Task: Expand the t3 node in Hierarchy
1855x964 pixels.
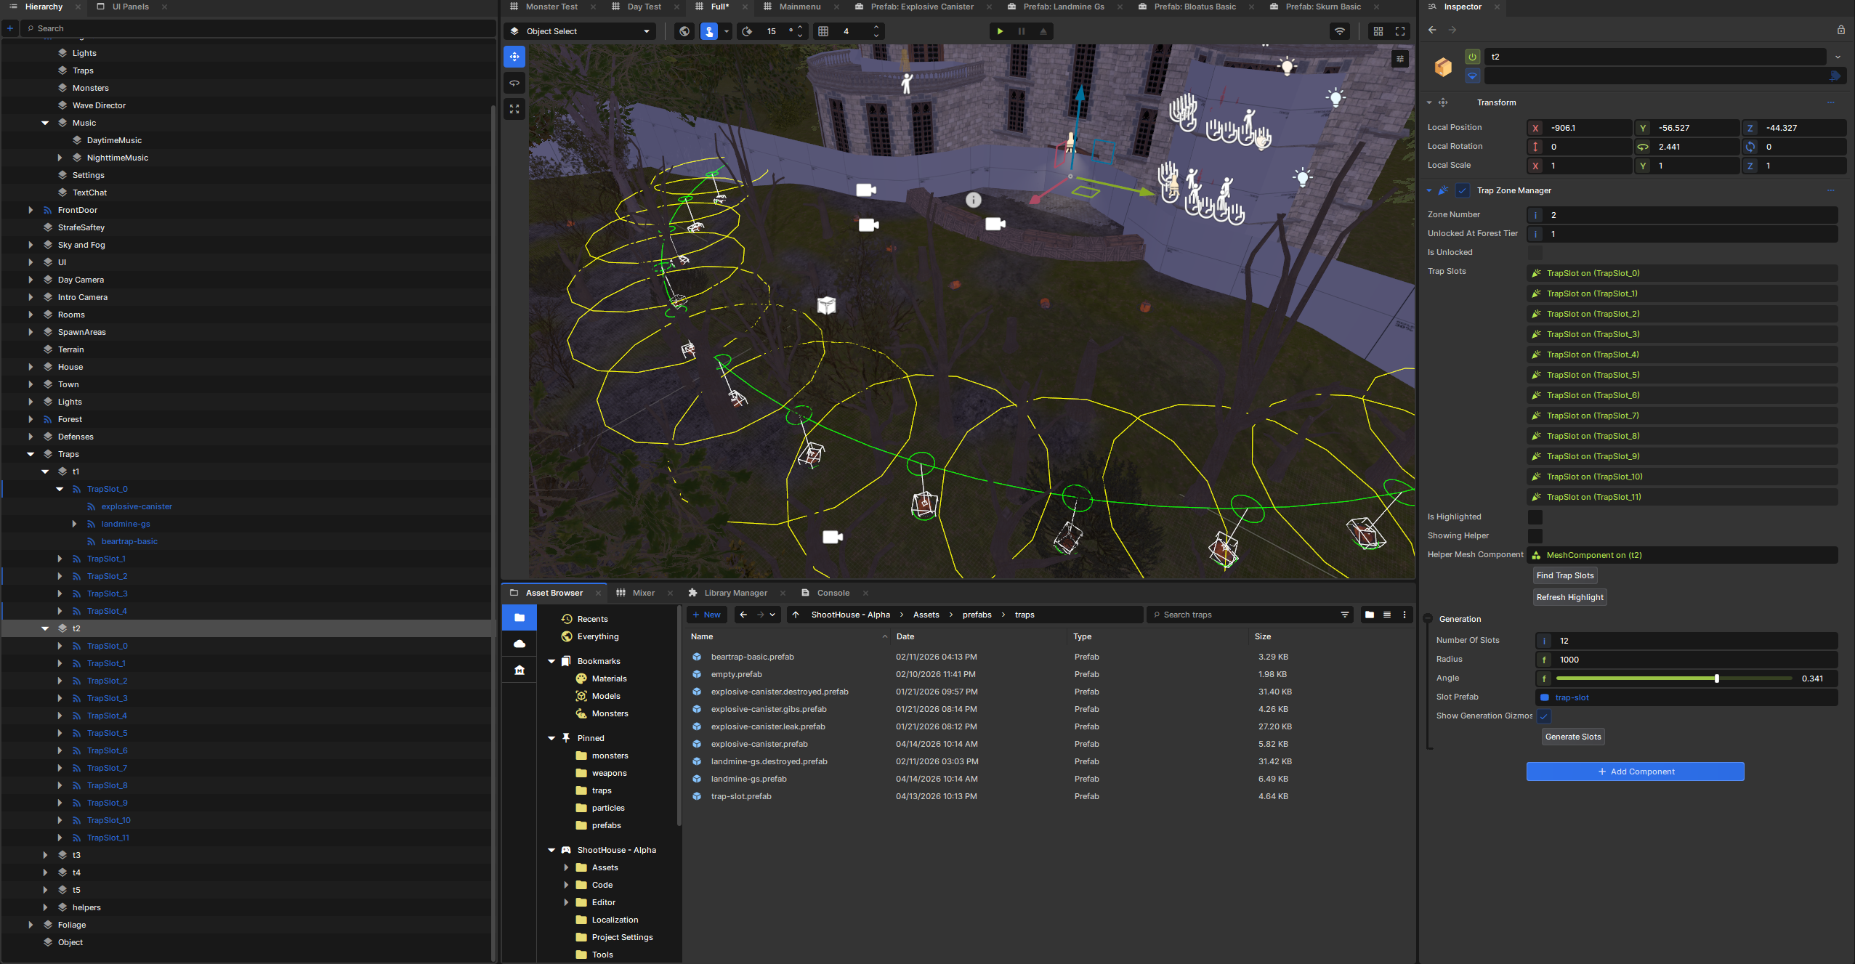Action: tap(46, 855)
